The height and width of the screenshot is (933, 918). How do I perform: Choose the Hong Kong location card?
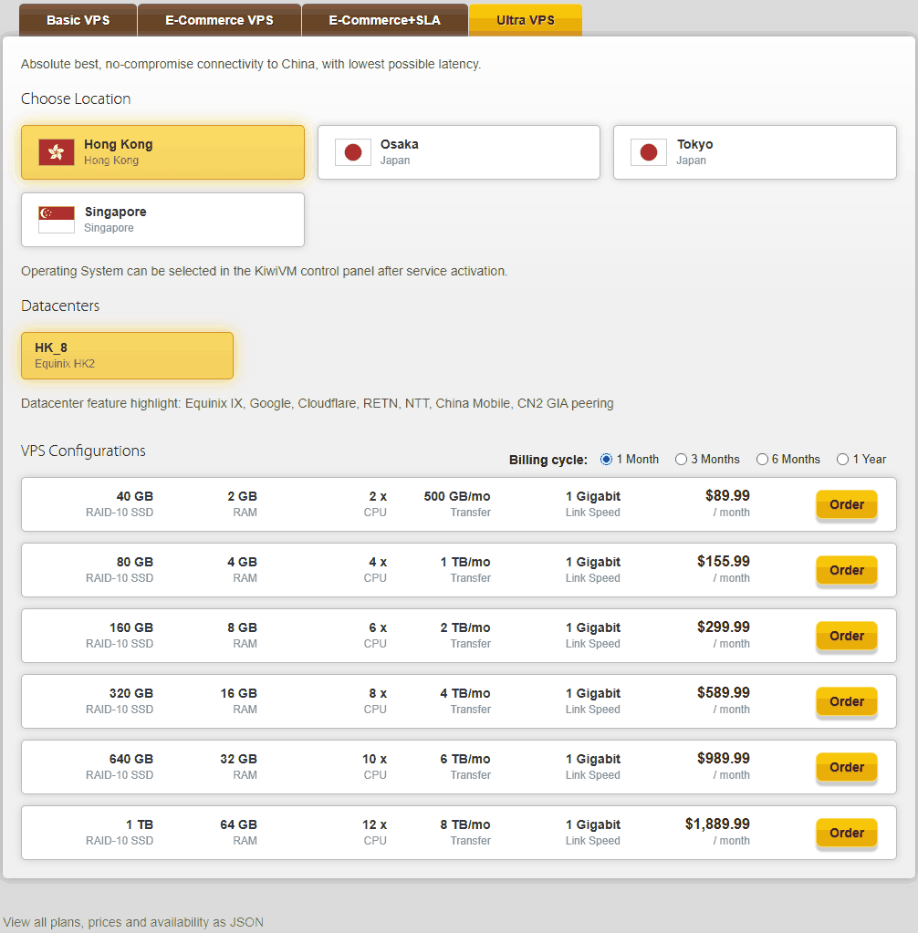click(162, 152)
